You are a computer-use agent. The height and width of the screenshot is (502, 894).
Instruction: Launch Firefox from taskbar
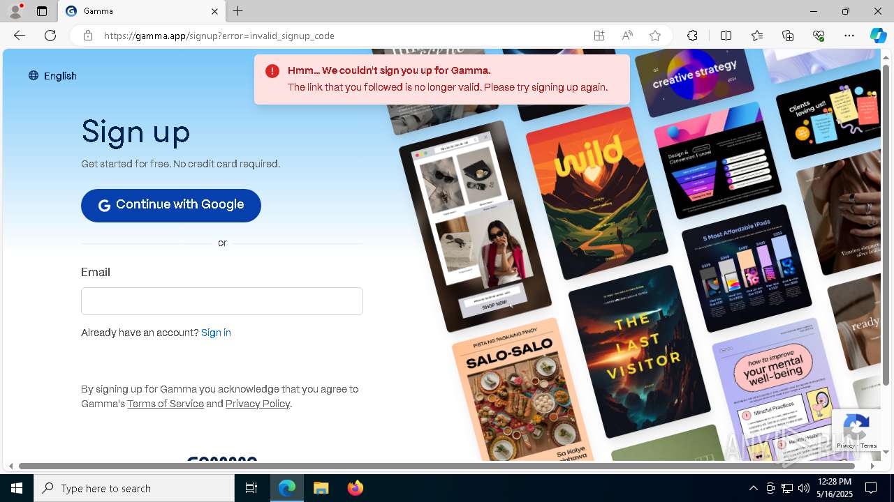355,488
